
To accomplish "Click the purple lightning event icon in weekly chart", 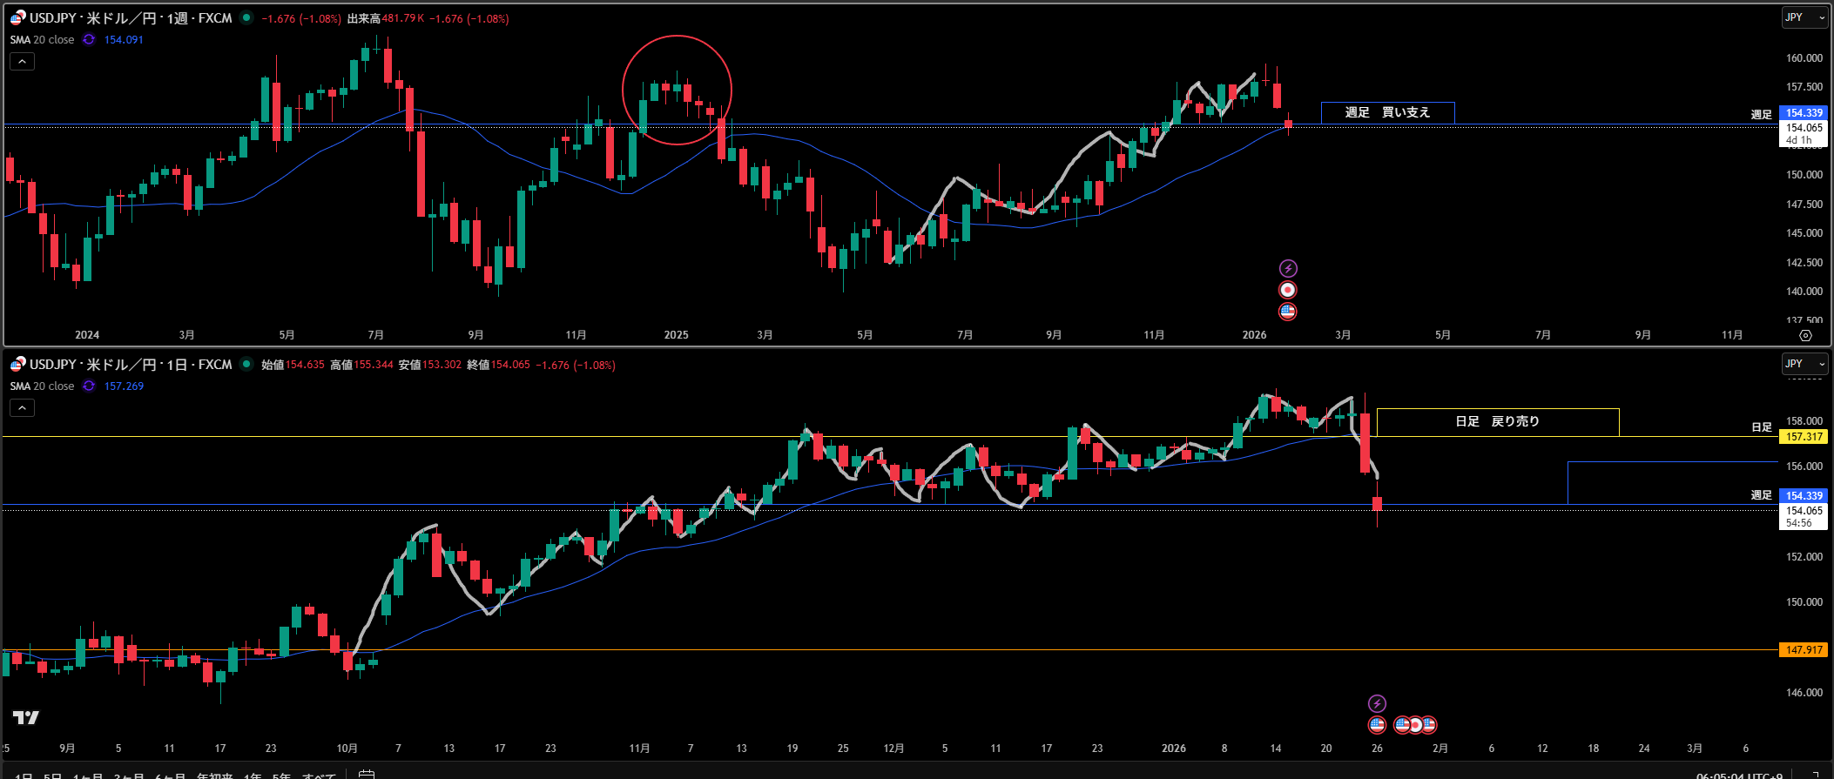I will [1288, 268].
